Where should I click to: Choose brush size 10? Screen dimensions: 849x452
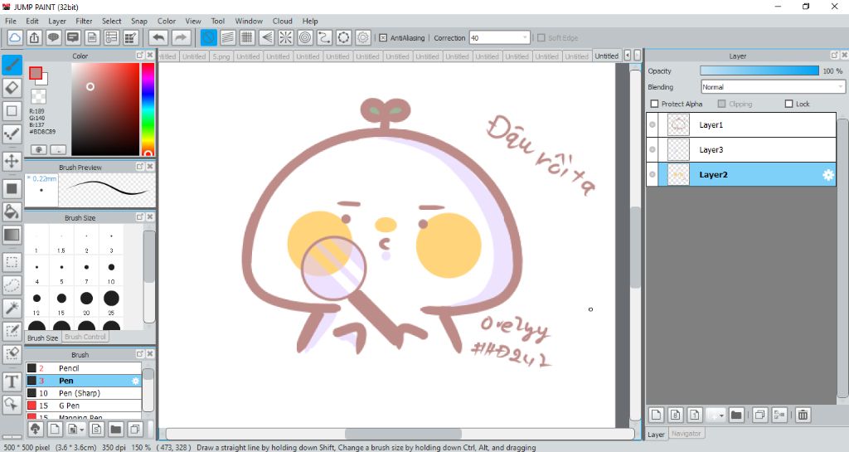click(x=111, y=270)
